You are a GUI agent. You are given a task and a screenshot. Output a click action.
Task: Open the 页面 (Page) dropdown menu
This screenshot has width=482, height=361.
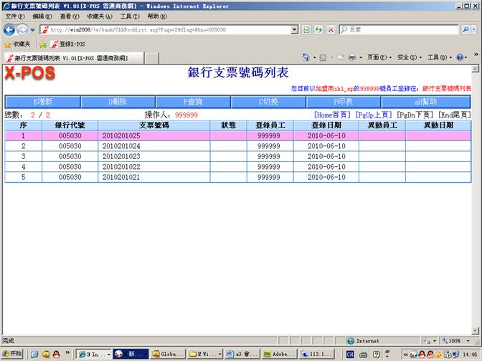coord(377,57)
